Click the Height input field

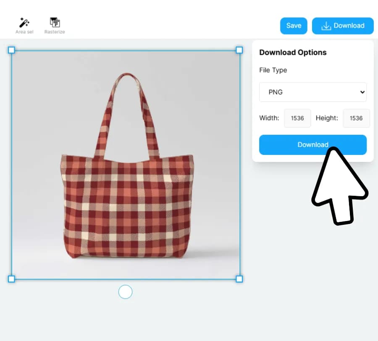click(x=356, y=118)
